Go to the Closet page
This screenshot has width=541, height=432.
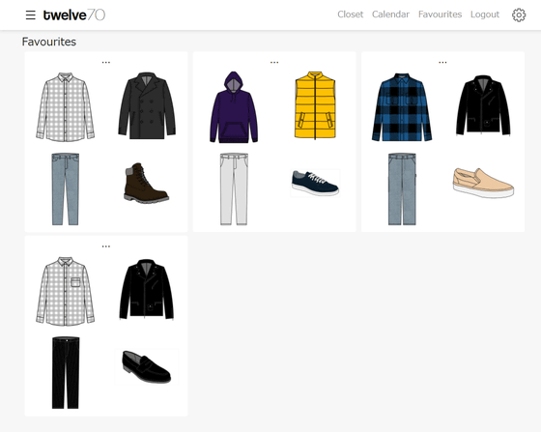(x=350, y=14)
